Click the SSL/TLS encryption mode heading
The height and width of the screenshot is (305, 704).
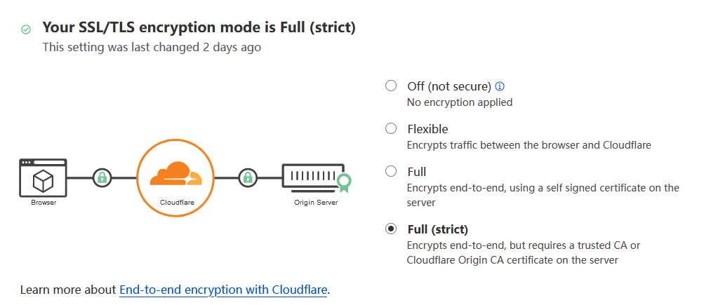coord(199,28)
